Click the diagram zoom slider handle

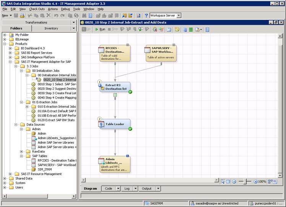click(x=246, y=182)
